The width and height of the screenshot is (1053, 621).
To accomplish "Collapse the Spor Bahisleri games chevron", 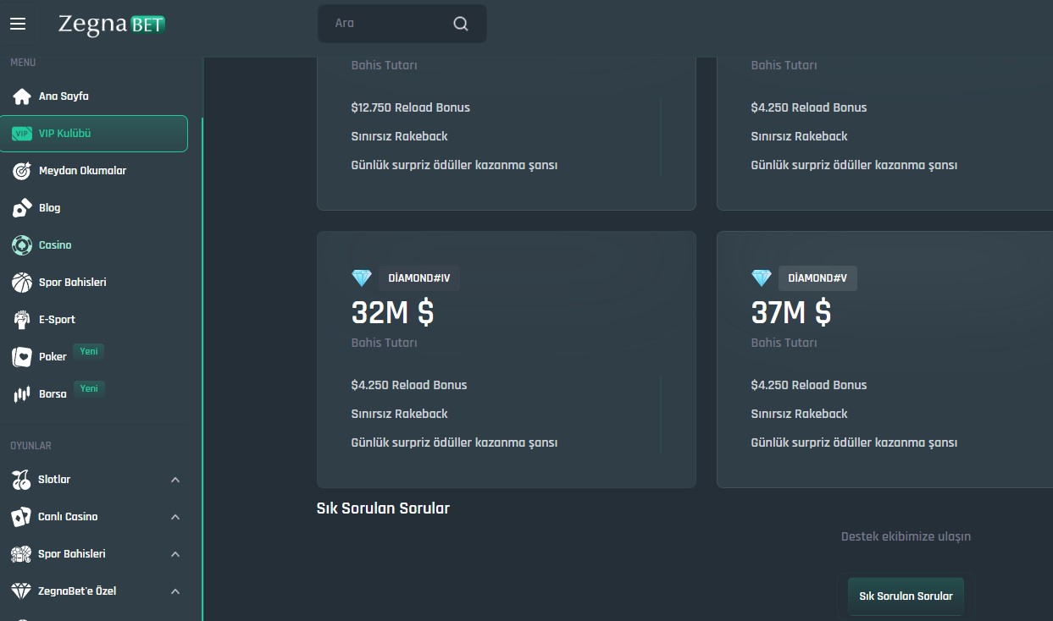I will [175, 554].
